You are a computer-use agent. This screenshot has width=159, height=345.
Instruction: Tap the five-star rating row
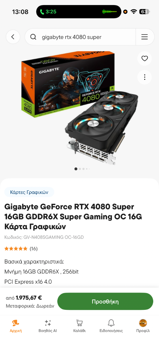[x=16, y=249]
